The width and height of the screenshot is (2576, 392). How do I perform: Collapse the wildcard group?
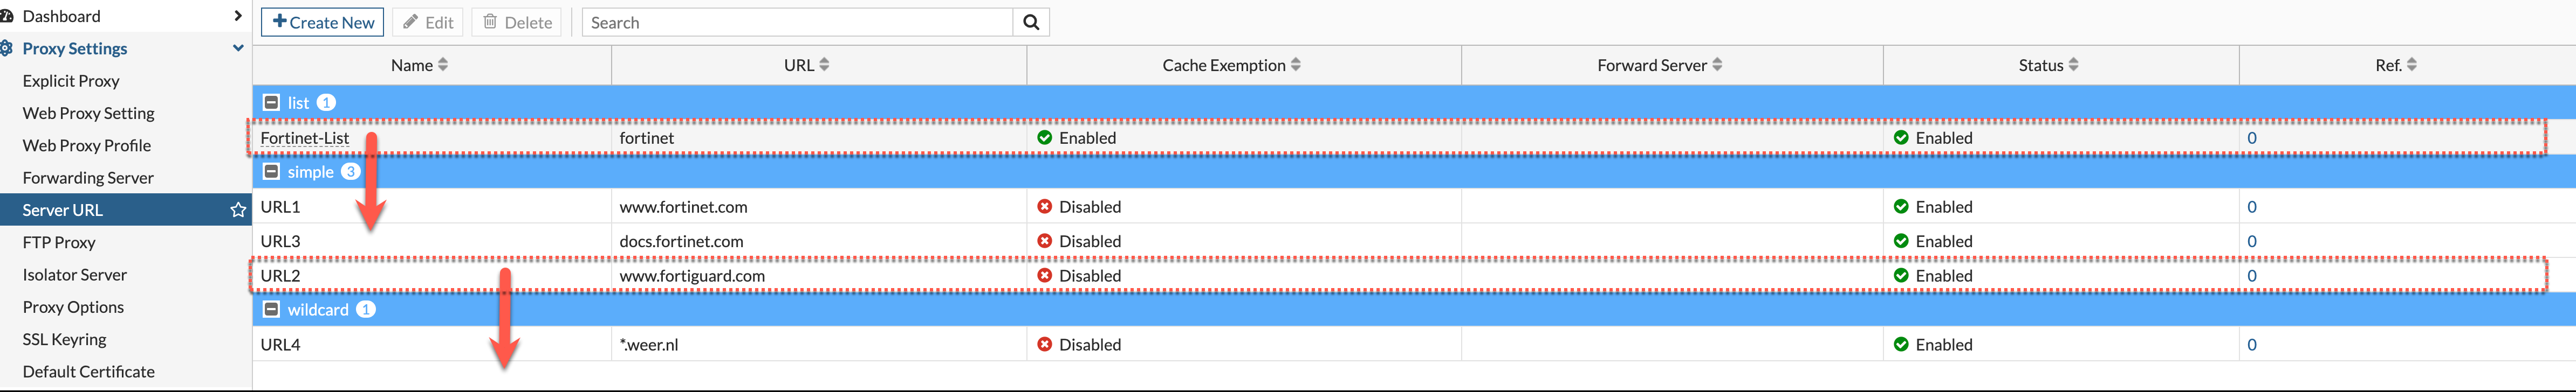(271, 309)
